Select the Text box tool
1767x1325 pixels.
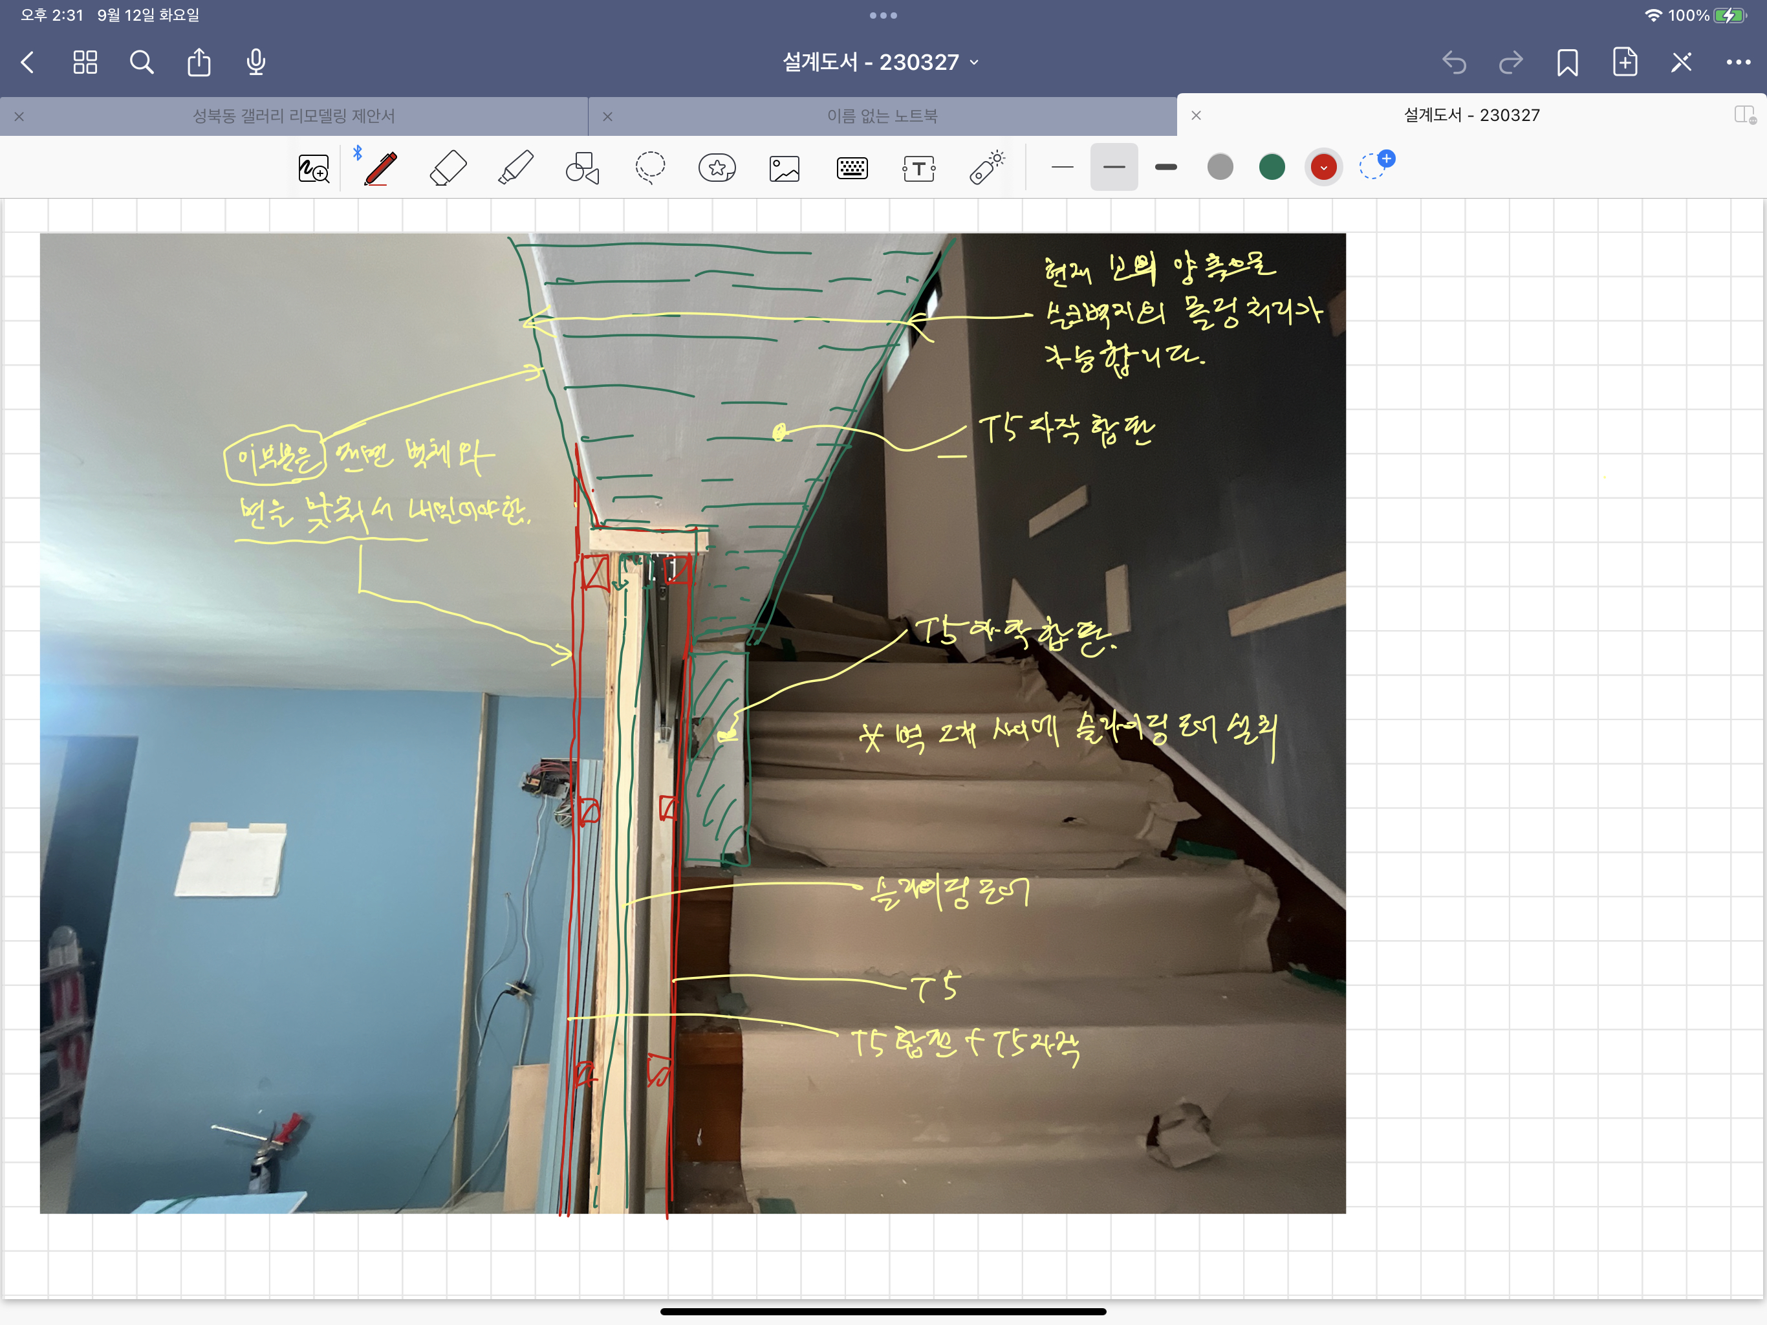click(x=918, y=168)
